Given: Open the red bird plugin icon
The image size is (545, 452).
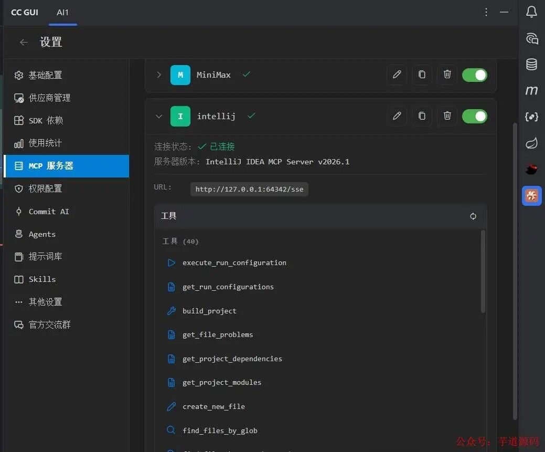Looking at the screenshot, I should (x=531, y=170).
